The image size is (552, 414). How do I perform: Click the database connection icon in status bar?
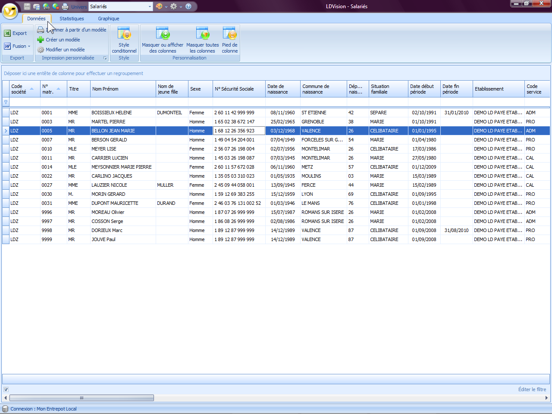[x=5, y=409]
